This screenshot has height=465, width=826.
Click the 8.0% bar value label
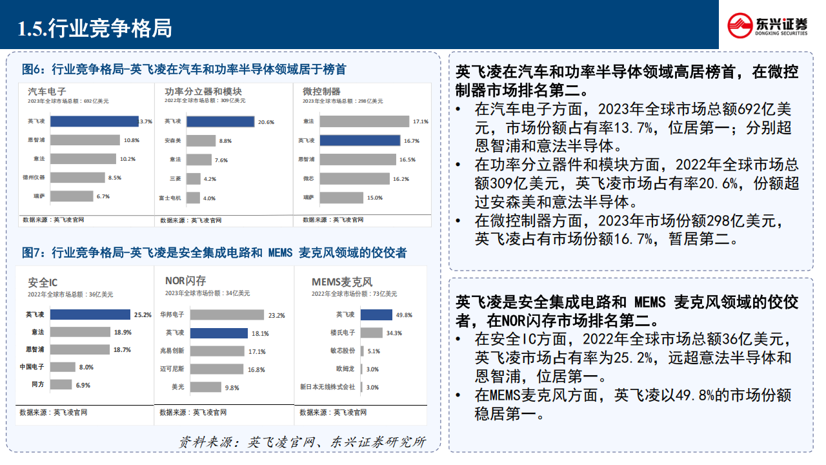pyautogui.click(x=86, y=367)
